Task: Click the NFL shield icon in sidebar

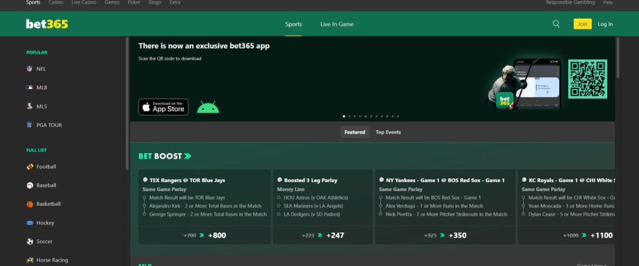Action: (x=30, y=69)
